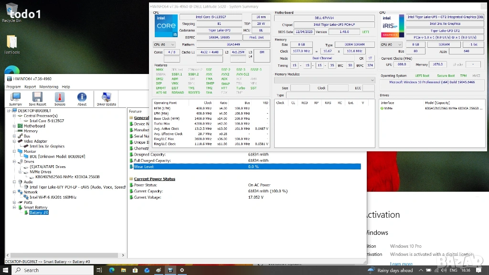Collapse the Central Processor(s) tree node
The width and height of the screenshot is (489, 275).
14,116
